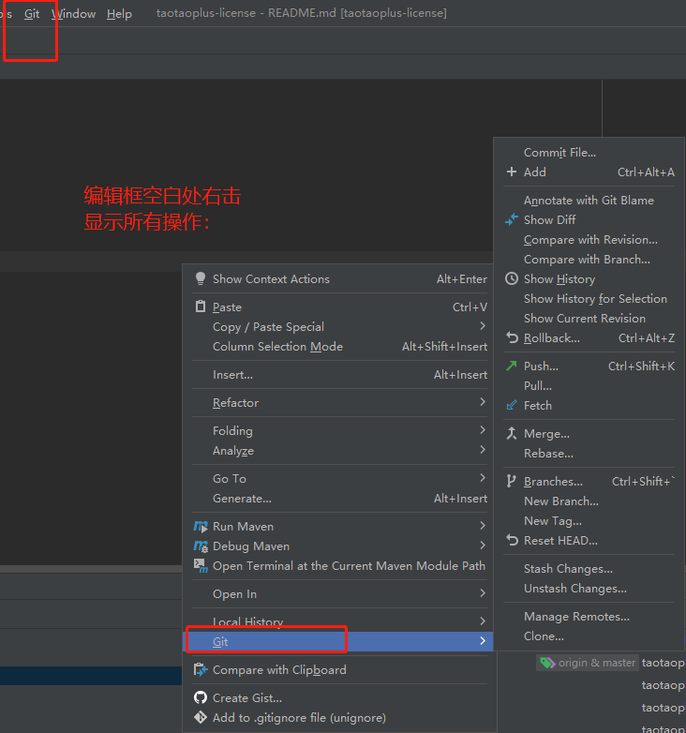The height and width of the screenshot is (733, 686).
Task: Choose Clone... in Git submenu
Action: click(544, 636)
